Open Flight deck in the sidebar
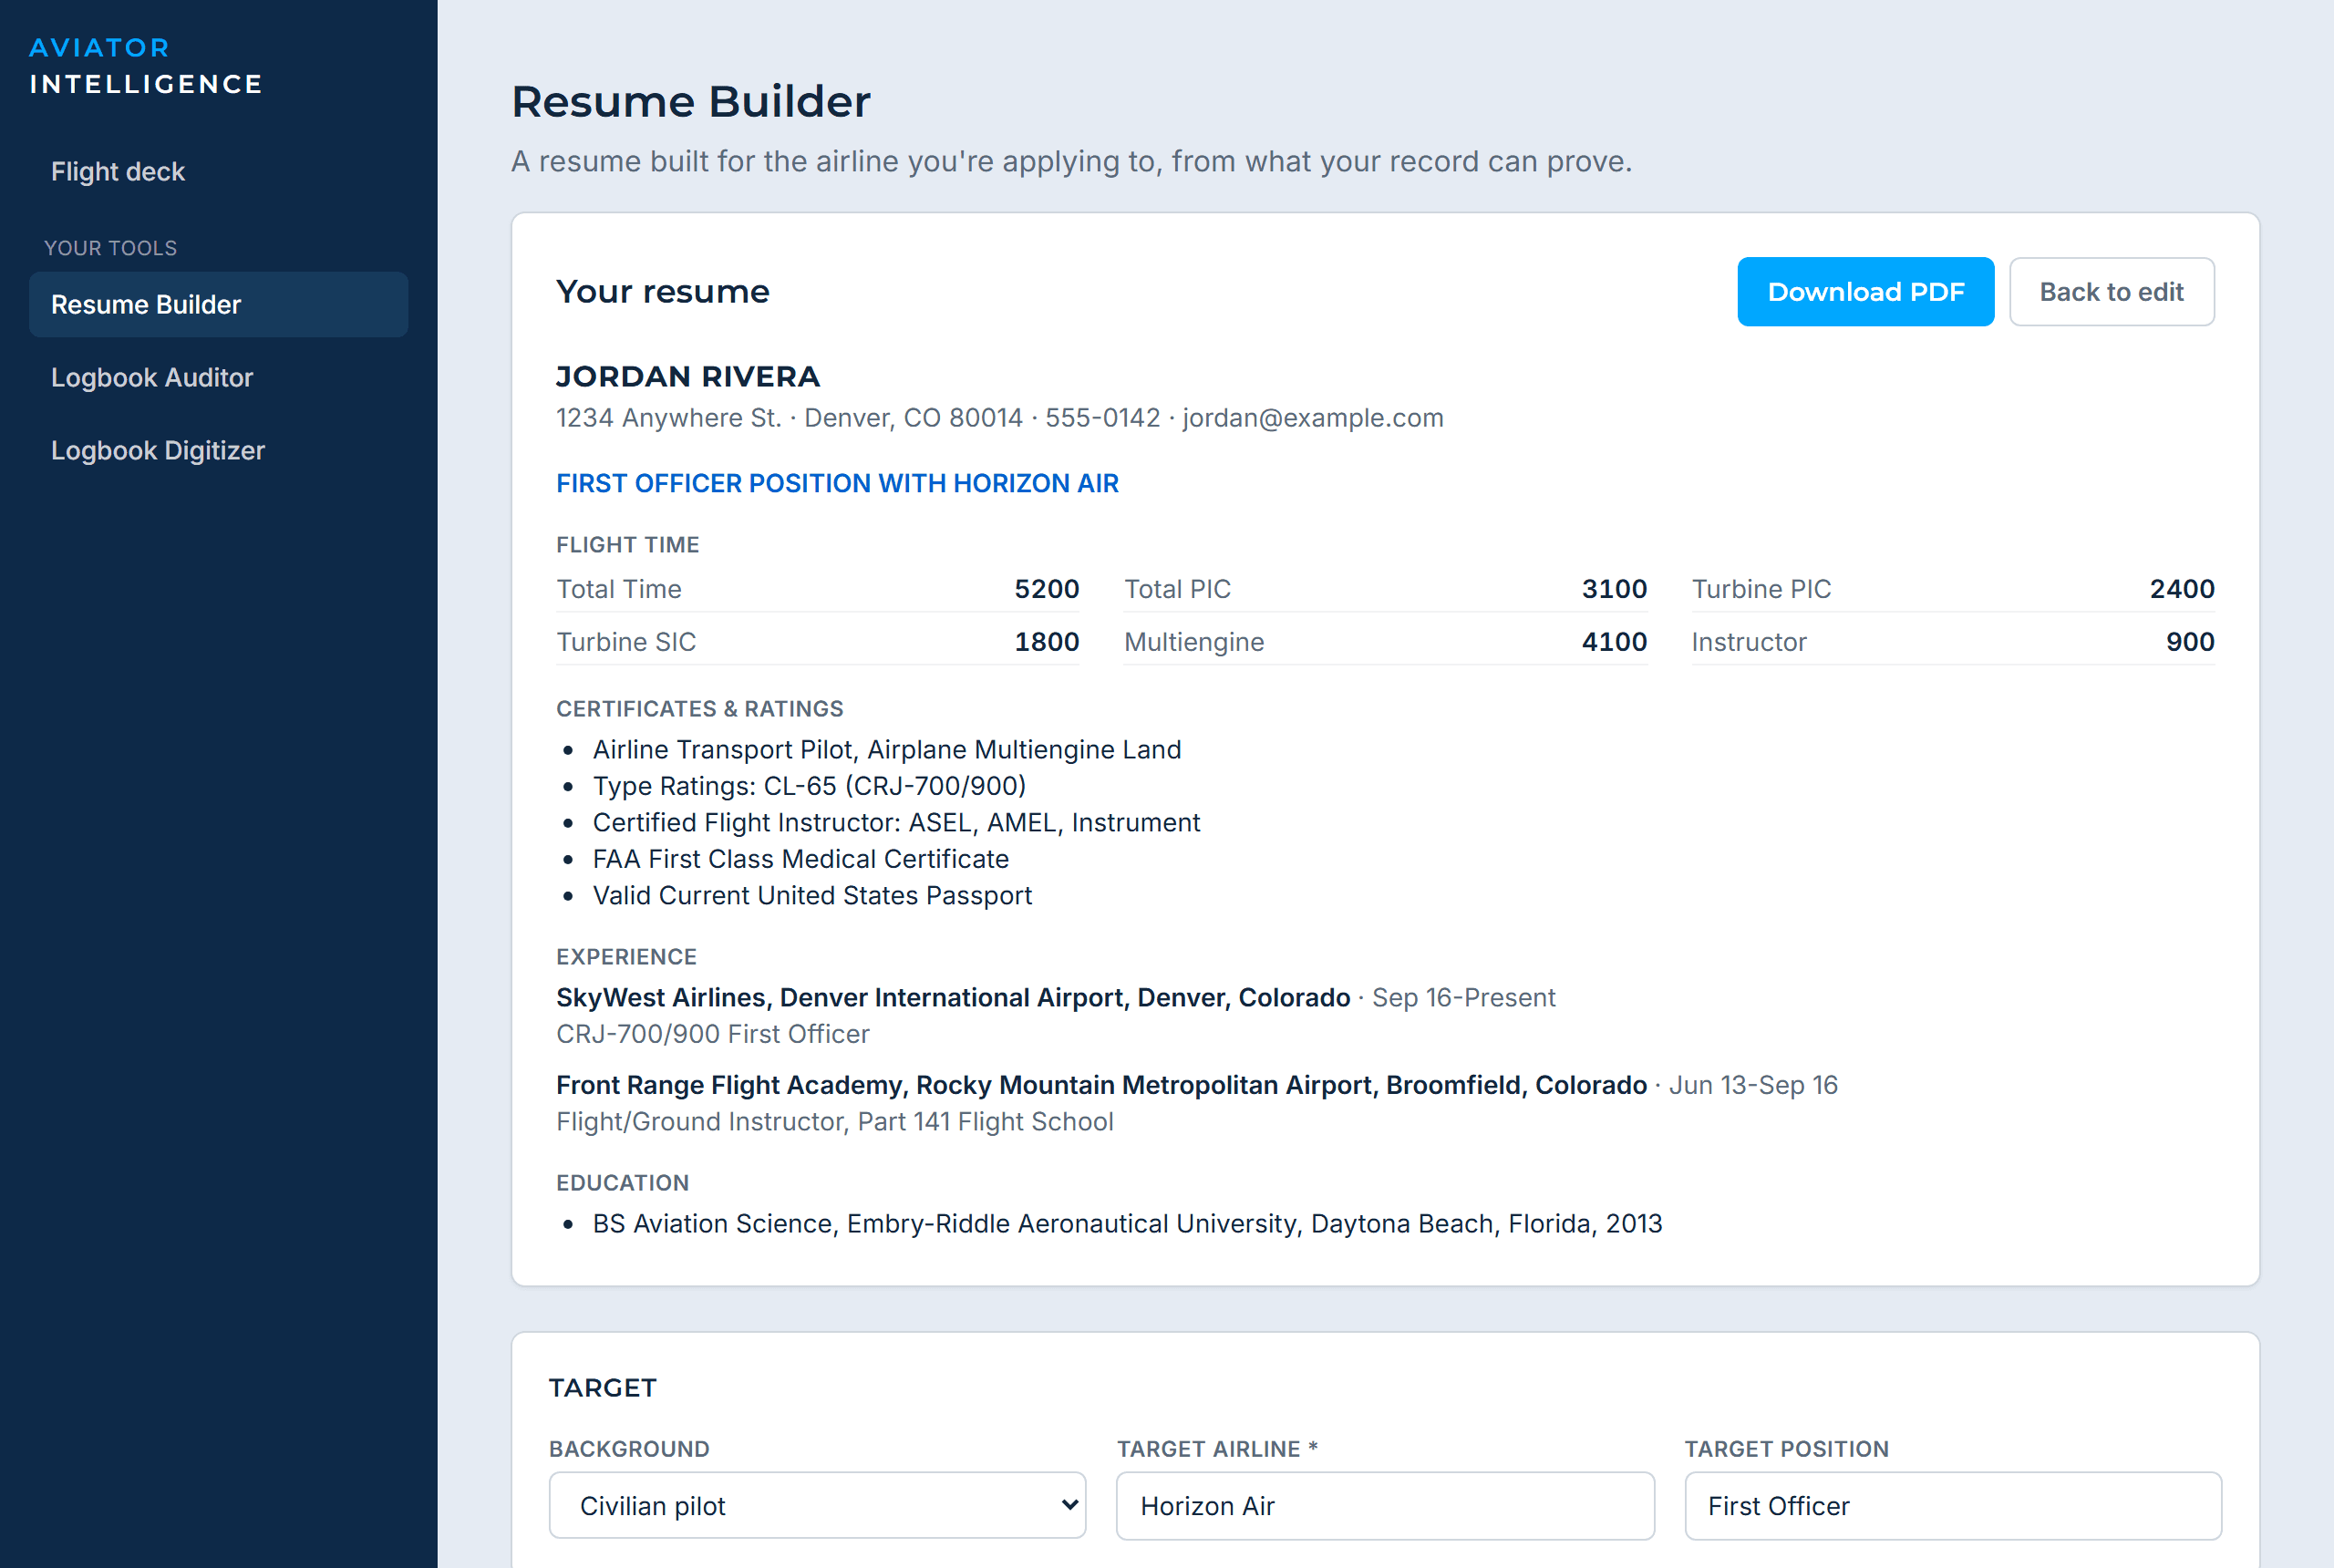The height and width of the screenshot is (1568, 2334). tap(118, 171)
